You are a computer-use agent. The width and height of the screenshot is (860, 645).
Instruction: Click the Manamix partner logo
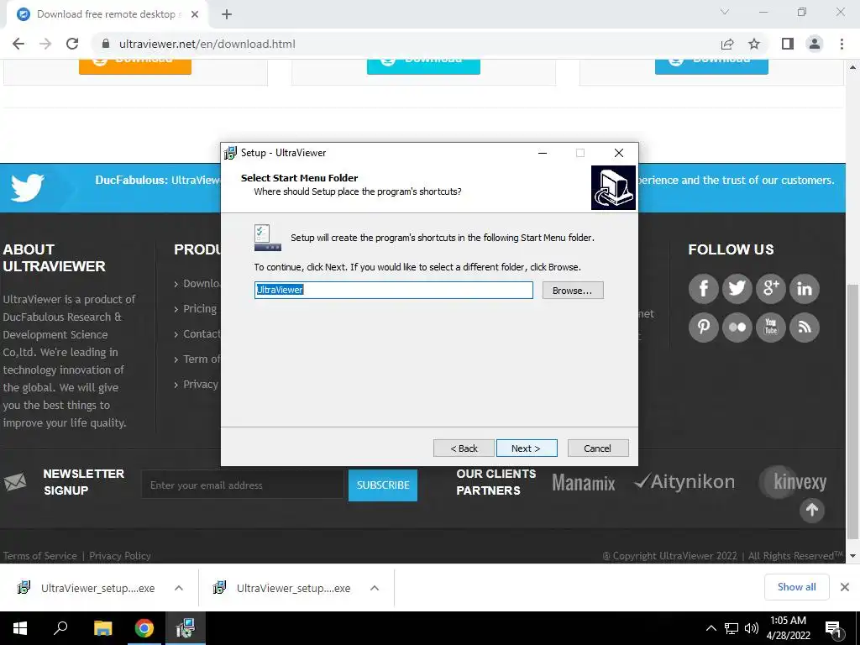coord(584,483)
